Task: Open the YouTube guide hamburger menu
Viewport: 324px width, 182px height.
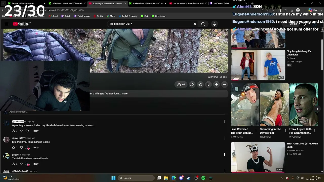Action: point(7,24)
